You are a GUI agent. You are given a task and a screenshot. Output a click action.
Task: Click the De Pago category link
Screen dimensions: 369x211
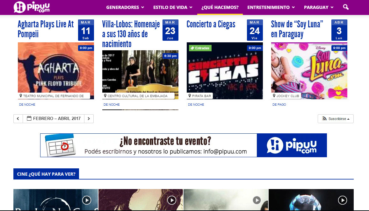point(279,105)
